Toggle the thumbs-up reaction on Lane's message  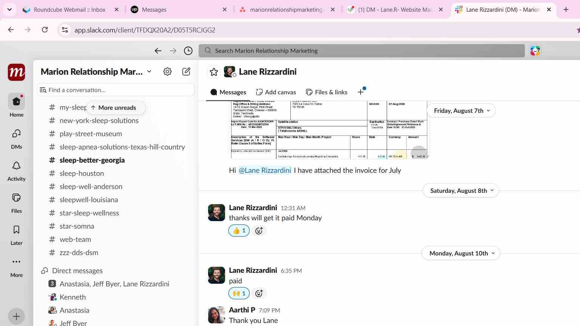[x=239, y=231]
